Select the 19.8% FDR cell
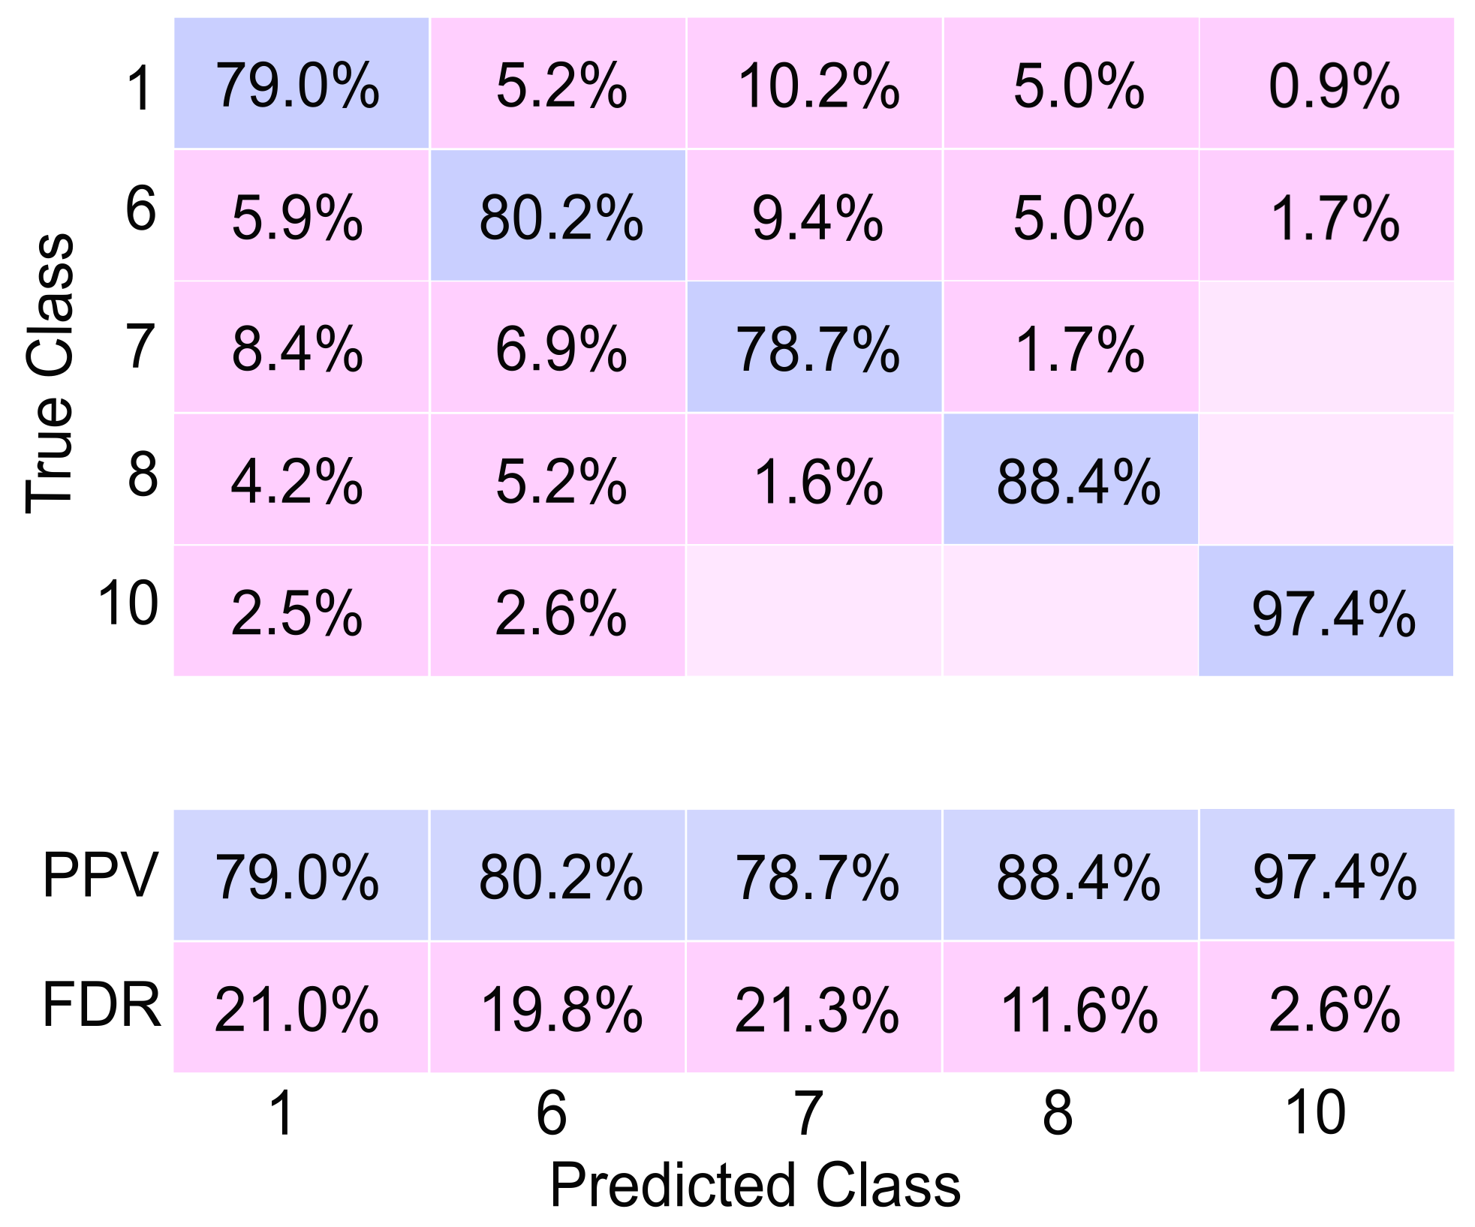This screenshot has width=1475, height=1227. point(558,1007)
